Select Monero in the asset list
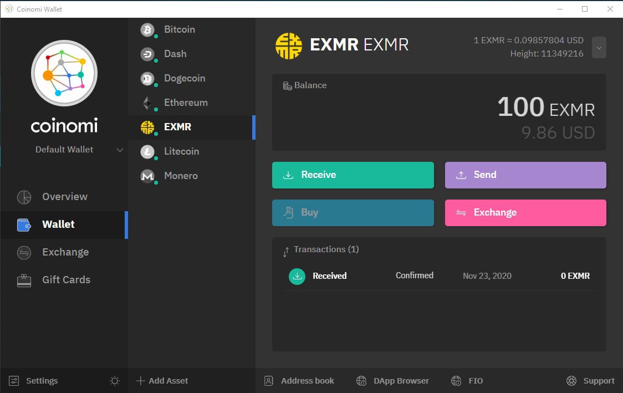 coord(192,176)
